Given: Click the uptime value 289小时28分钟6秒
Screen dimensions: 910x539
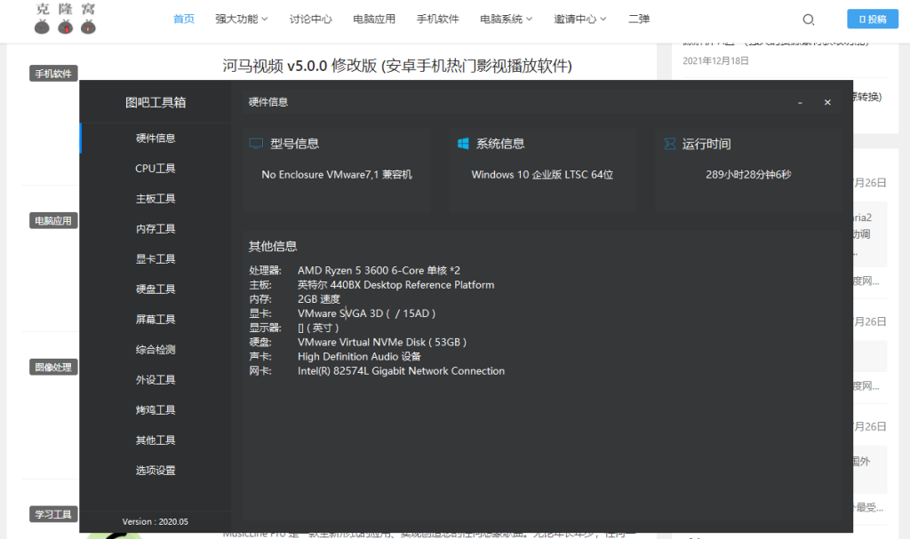Looking at the screenshot, I should pos(748,175).
